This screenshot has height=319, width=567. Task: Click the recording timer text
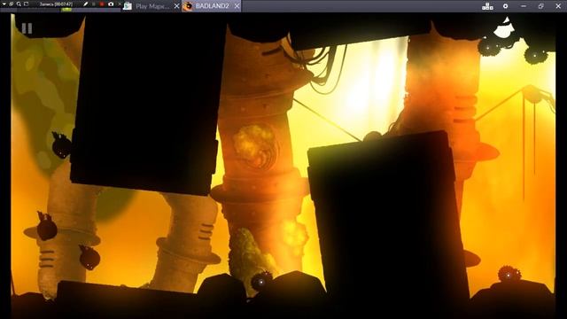(x=56, y=4)
